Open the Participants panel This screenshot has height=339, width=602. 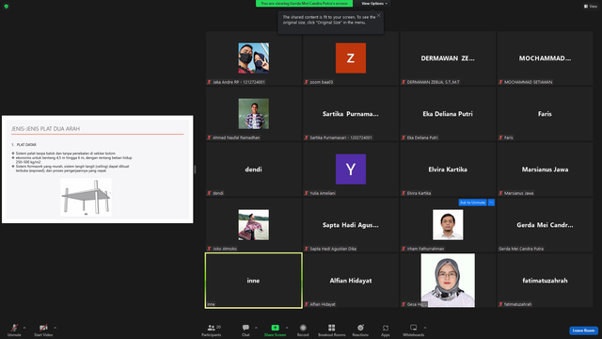212,330
